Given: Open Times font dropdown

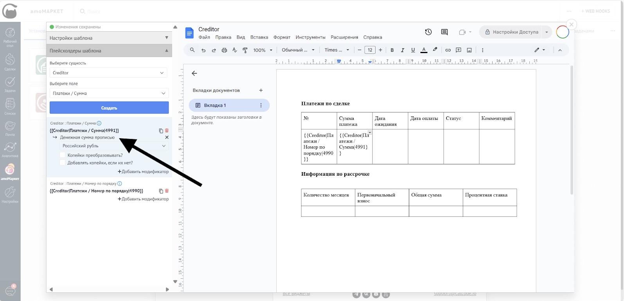Looking at the screenshot, I should point(337,50).
